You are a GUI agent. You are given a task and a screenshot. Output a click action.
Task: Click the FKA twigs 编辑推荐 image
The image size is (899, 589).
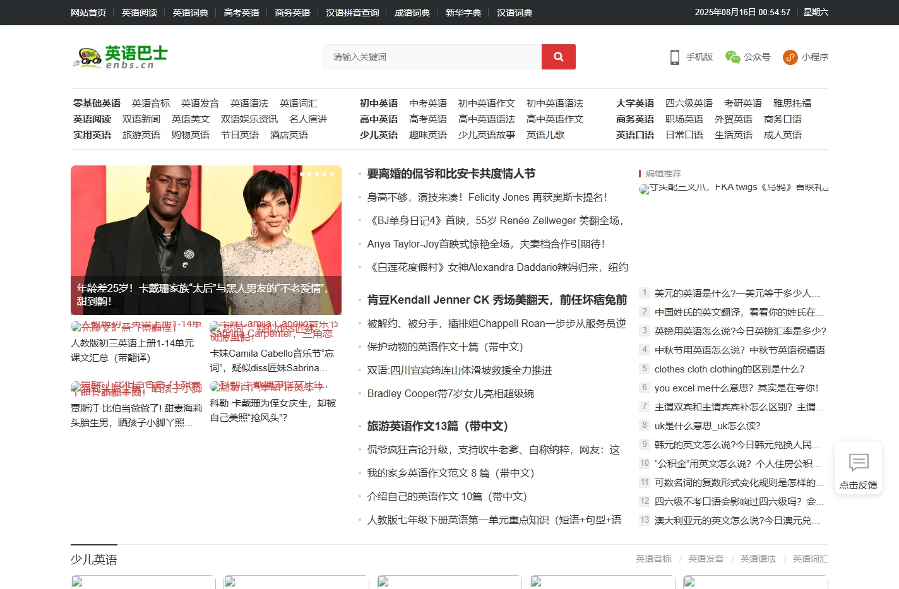coord(734,188)
